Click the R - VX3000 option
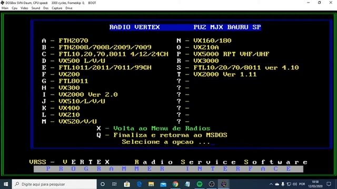The width and height of the screenshot is (337, 189). point(197,61)
